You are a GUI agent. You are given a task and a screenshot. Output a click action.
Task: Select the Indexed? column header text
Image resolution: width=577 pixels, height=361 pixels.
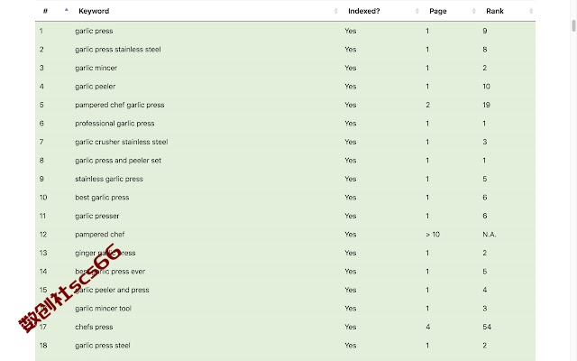pos(363,11)
